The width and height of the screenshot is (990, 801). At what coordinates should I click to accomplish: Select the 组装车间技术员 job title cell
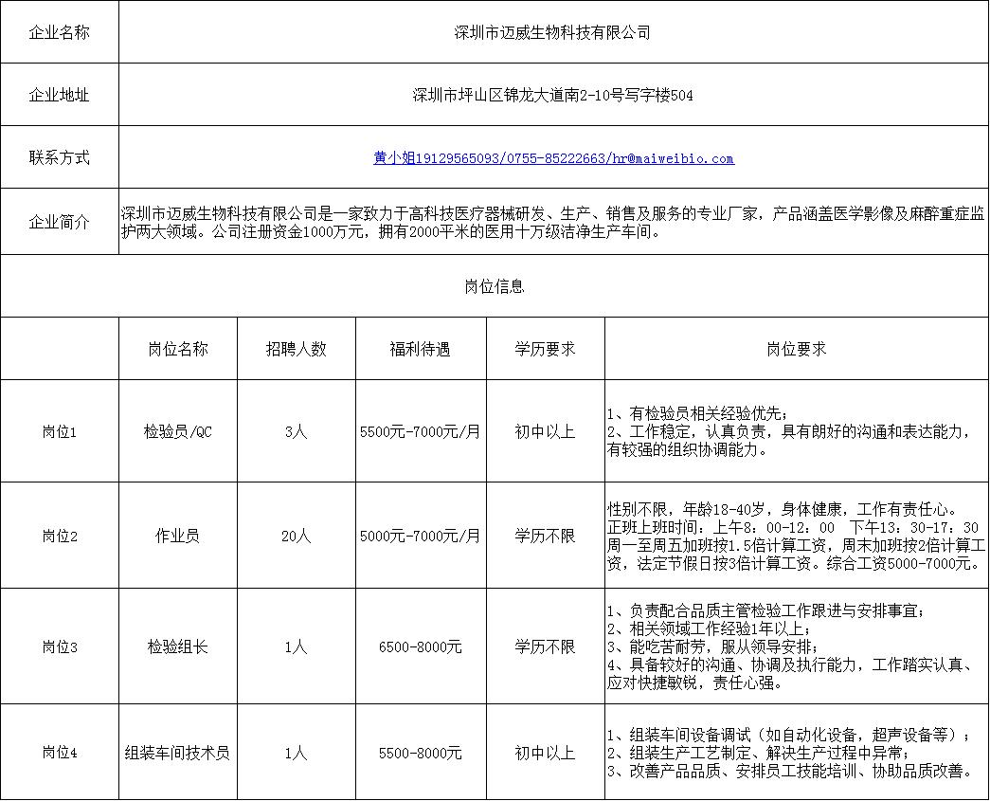(178, 754)
